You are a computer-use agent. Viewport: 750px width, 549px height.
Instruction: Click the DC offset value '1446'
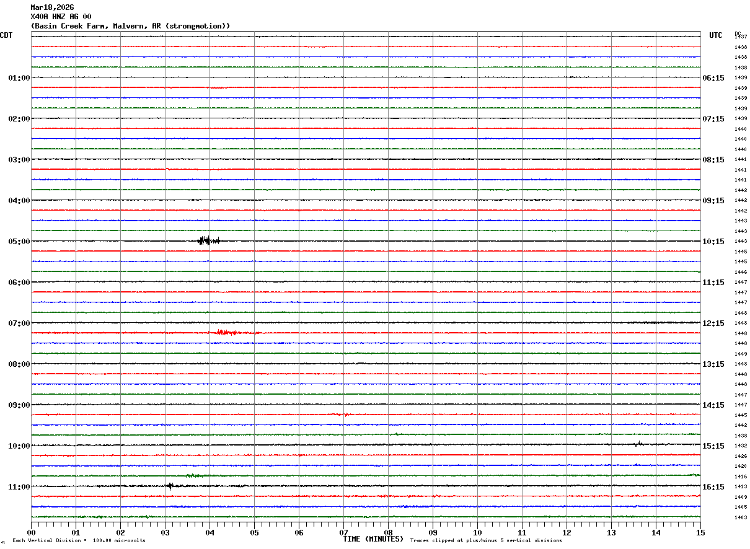pos(740,272)
